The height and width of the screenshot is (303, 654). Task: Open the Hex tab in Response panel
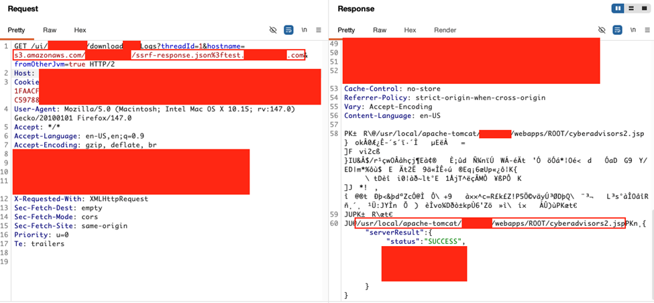coord(410,30)
